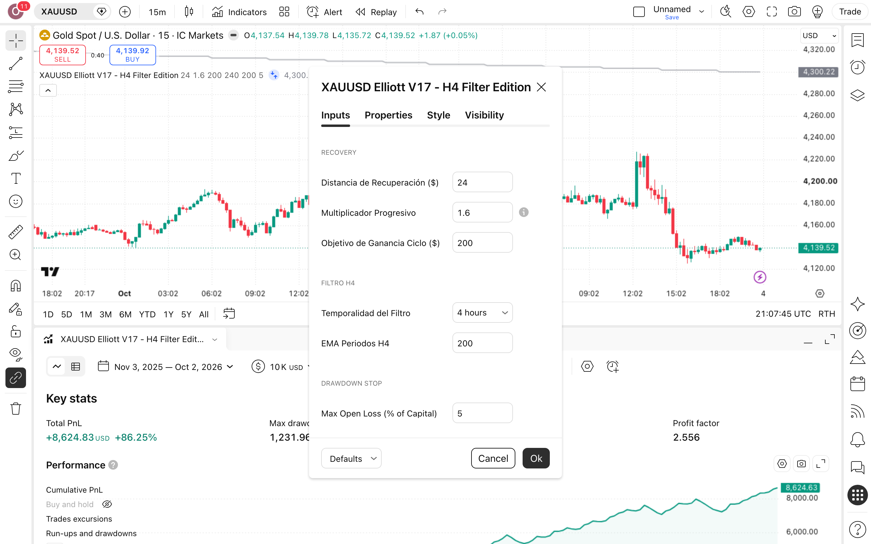The height and width of the screenshot is (544, 871).
Task: Click the 4,139.52 SELL button
Action: tap(63, 55)
